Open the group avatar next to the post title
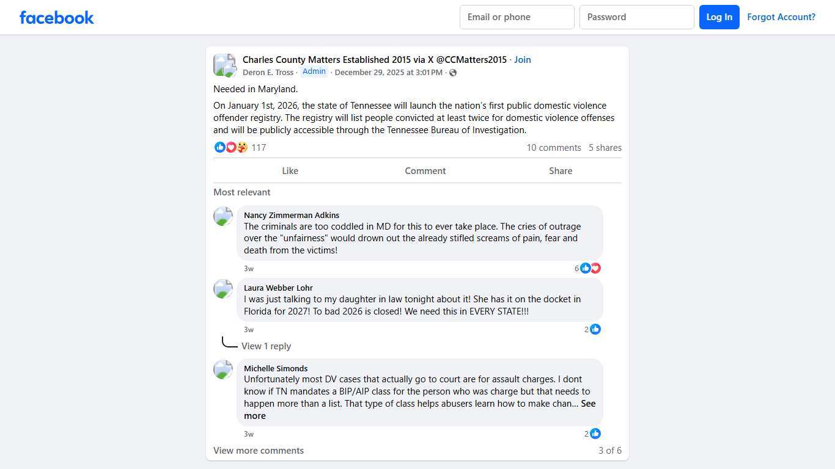 click(x=224, y=65)
